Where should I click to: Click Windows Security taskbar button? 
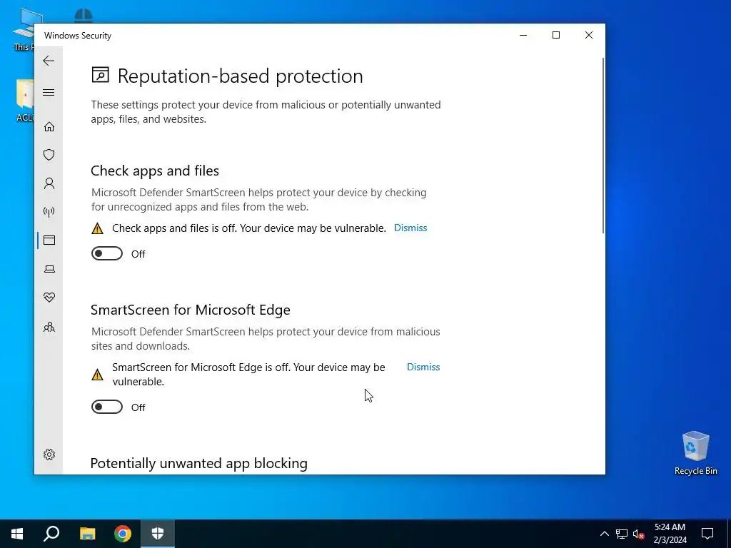tap(158, 534)
